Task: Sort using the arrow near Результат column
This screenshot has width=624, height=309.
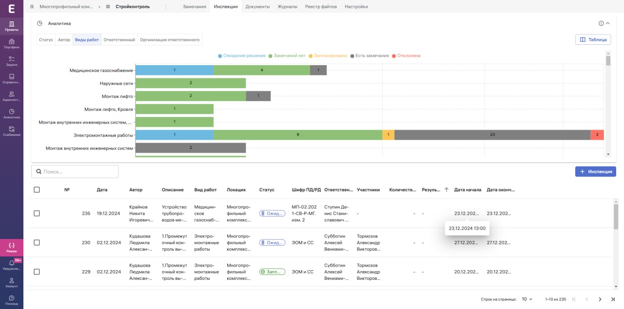Action: pyautogui.click(x=447, y=190)
